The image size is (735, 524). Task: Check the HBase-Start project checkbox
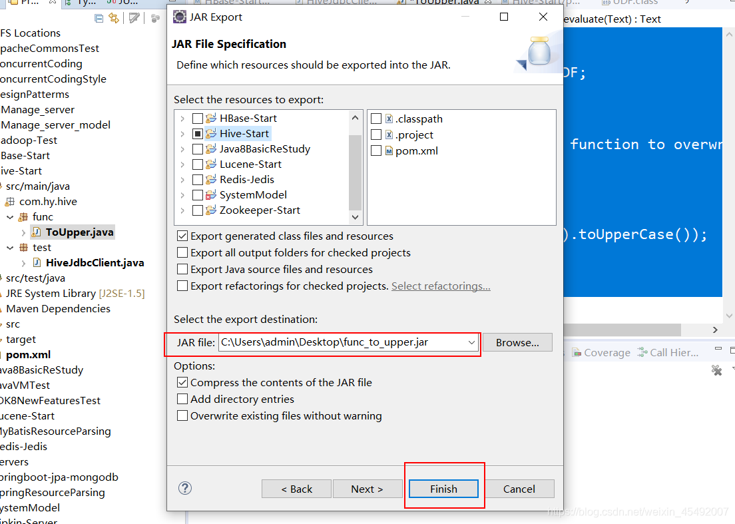coord(198,119)
